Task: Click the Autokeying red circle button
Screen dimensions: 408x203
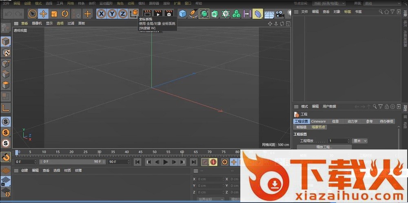Action: tap(213, 162)
